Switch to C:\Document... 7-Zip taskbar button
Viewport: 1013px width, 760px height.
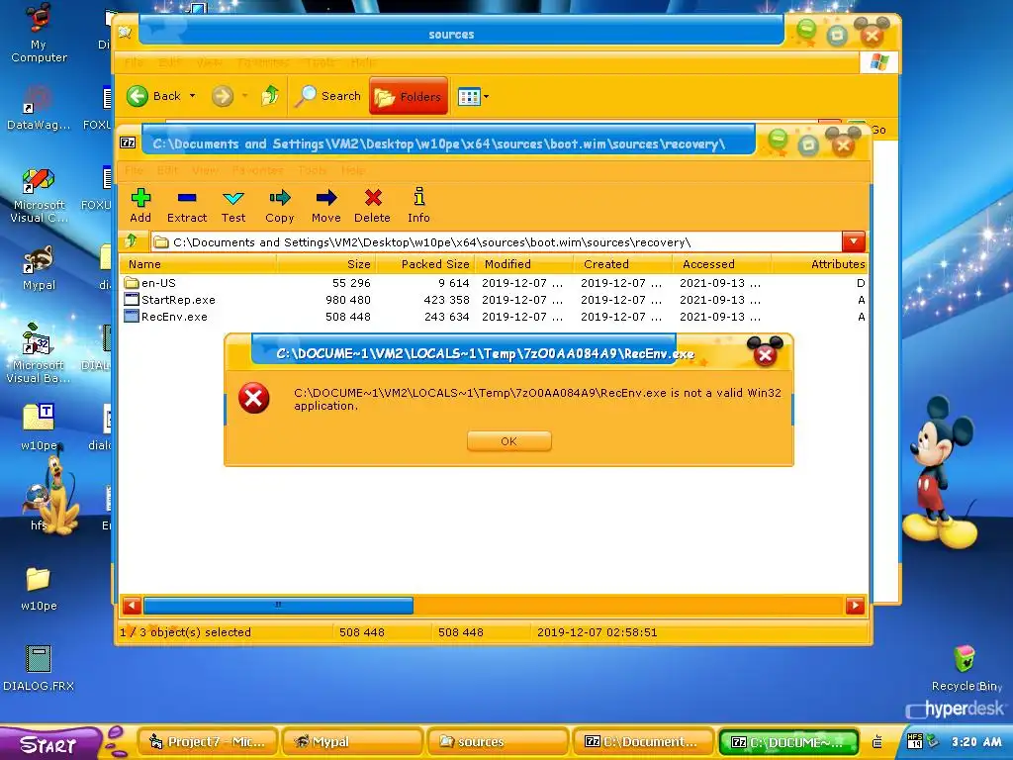point(643,742)
